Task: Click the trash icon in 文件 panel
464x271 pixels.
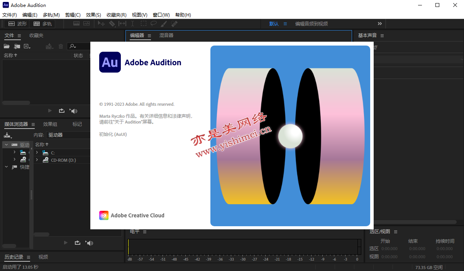Action: coord(61,46)
